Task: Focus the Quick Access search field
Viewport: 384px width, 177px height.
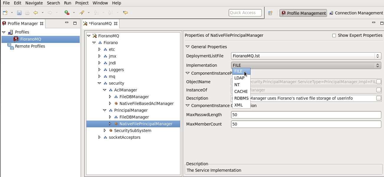Action: (x=245, y=13)
